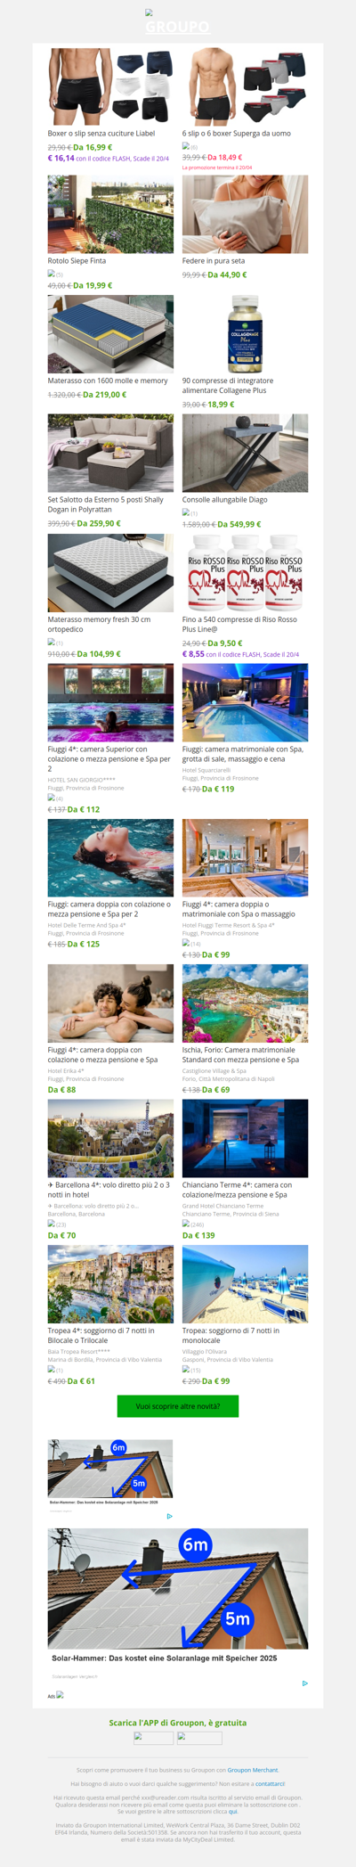Open the large Solar-Hammer advertisement headline

click(x=164, y=1658)
